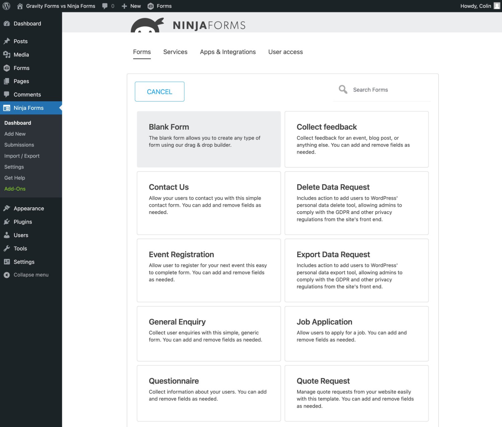Switch to the Services tab
Viewport: 502px width, 427px height.
(175, 52)
